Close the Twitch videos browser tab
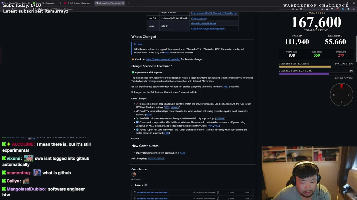The width and height of the screenshot is (357, 200). (x=29, y=3)
